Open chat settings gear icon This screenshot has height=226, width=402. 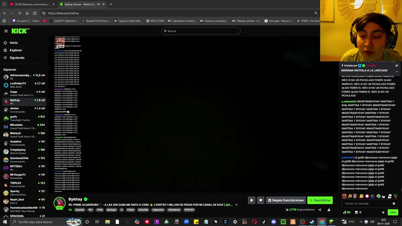pos(383,213)
